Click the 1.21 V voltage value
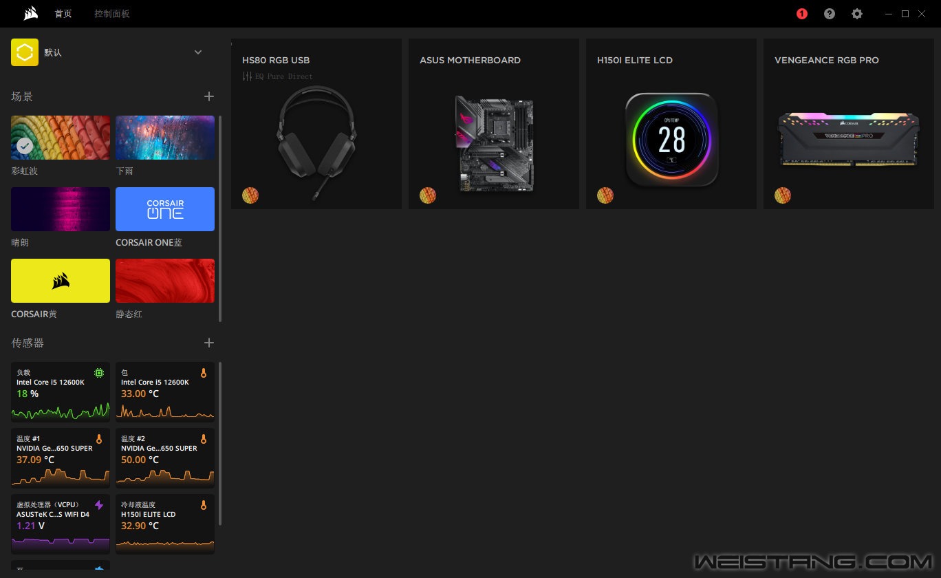Image resolution: width=941 pixels, height=578 pixels. click(x=30, y=526)
